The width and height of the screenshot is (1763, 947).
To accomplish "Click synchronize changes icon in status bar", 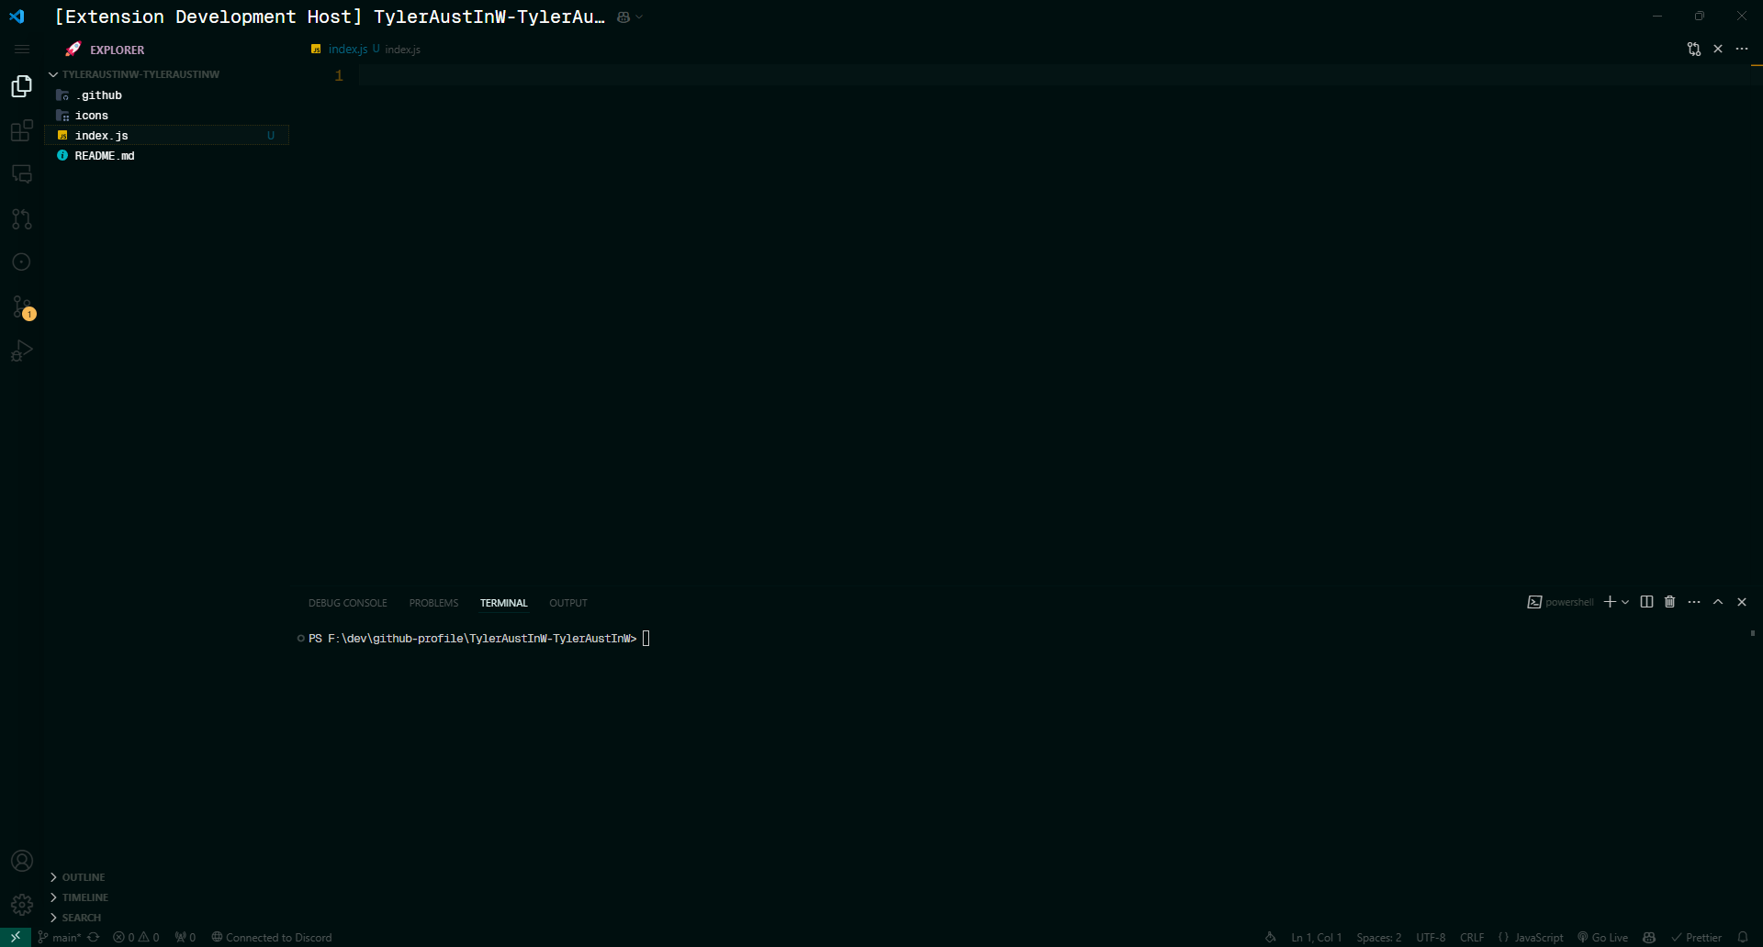I will pos(93,937).
